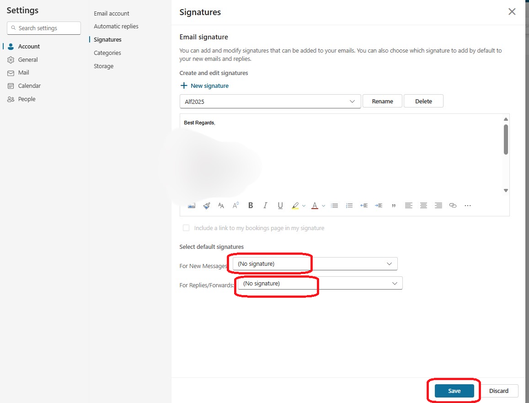Enable the bookings page link checkbox
Screen dimensions: 529x403
click(186, 228)
